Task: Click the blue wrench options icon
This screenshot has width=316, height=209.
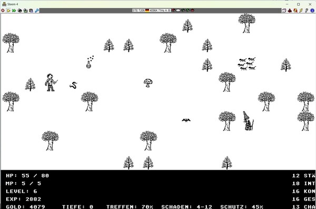Action: click(37, 11)
